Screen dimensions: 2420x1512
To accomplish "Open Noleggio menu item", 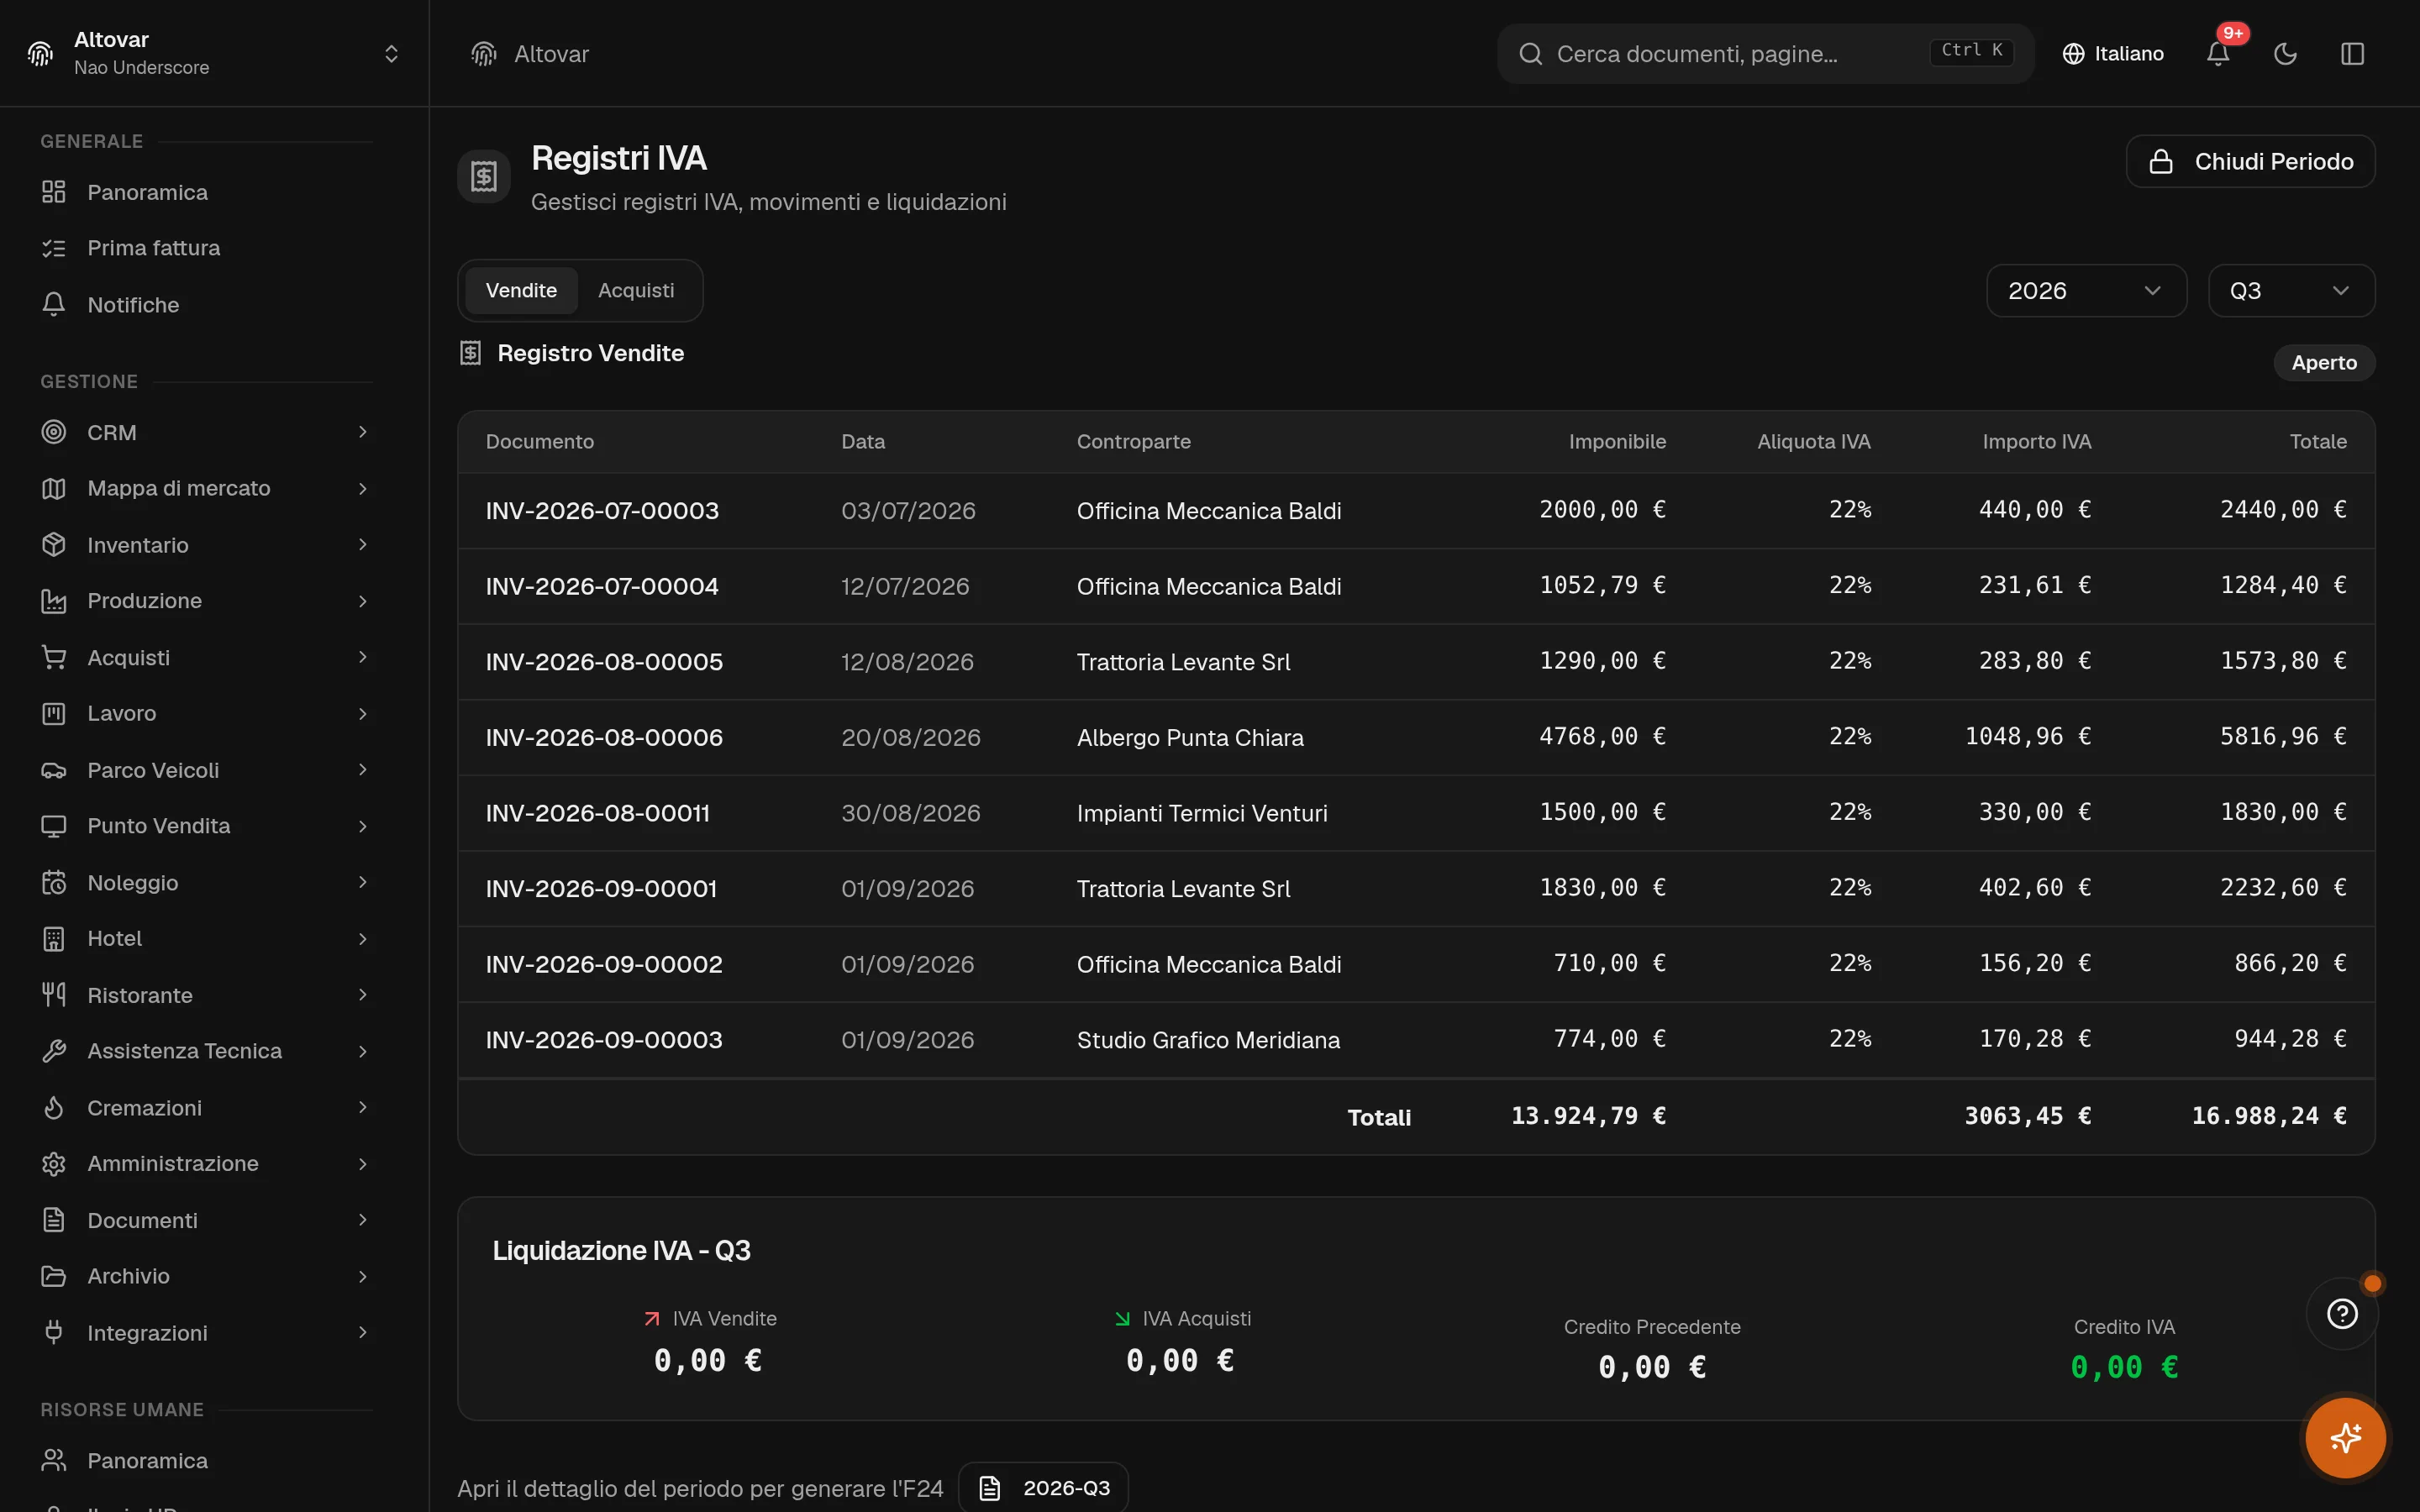I will pos(206,882).
